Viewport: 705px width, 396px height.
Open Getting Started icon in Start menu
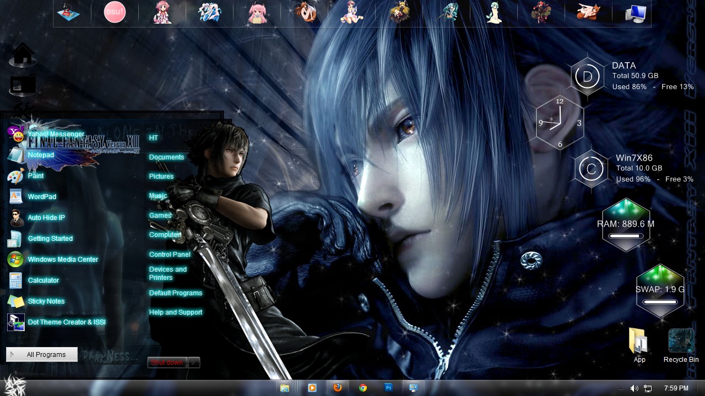15,238
